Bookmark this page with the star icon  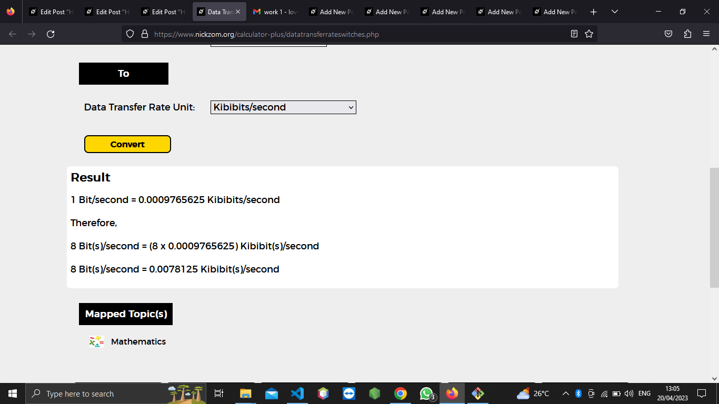[589, 34]
